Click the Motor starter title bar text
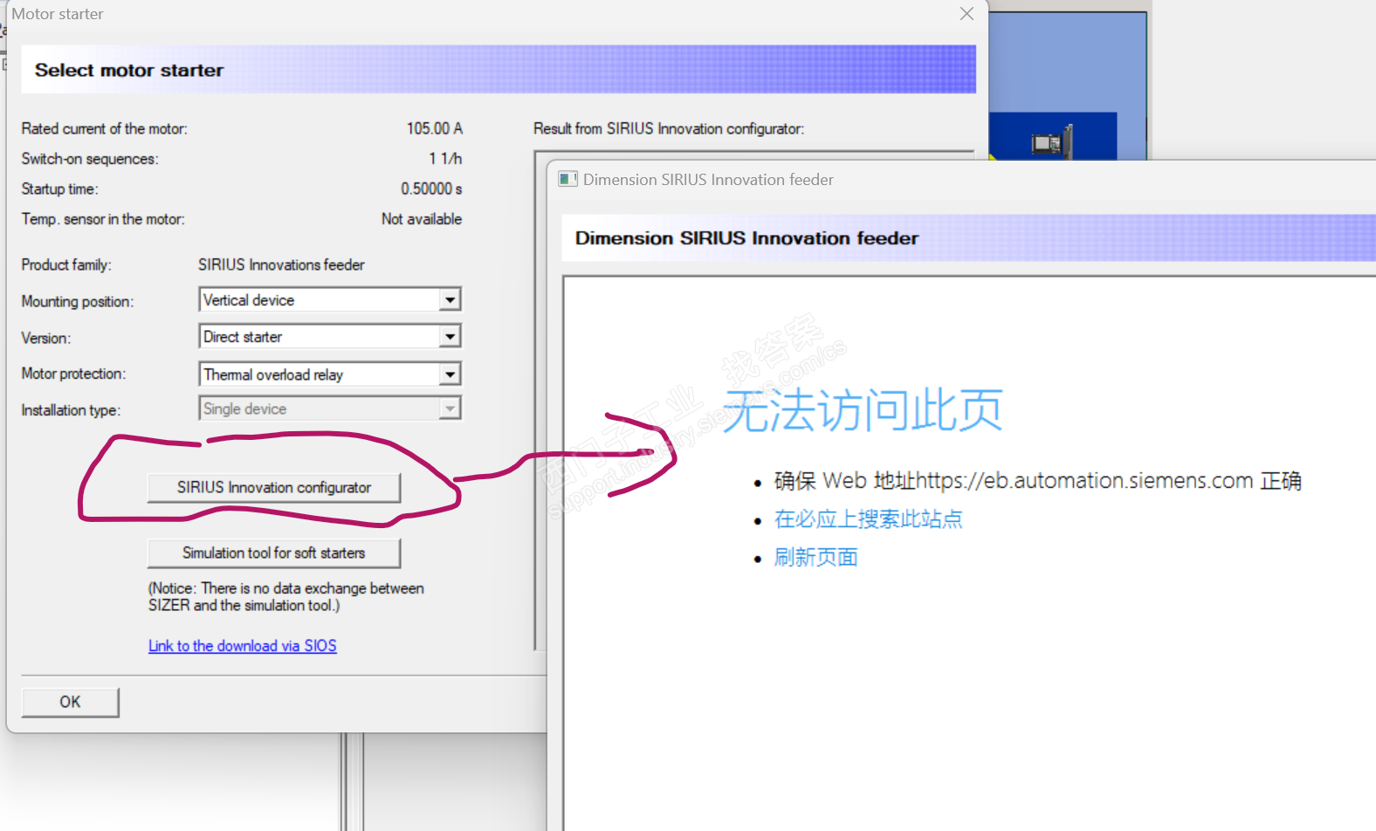Viewport: 1376px width, 831px height. coord(58,14)
